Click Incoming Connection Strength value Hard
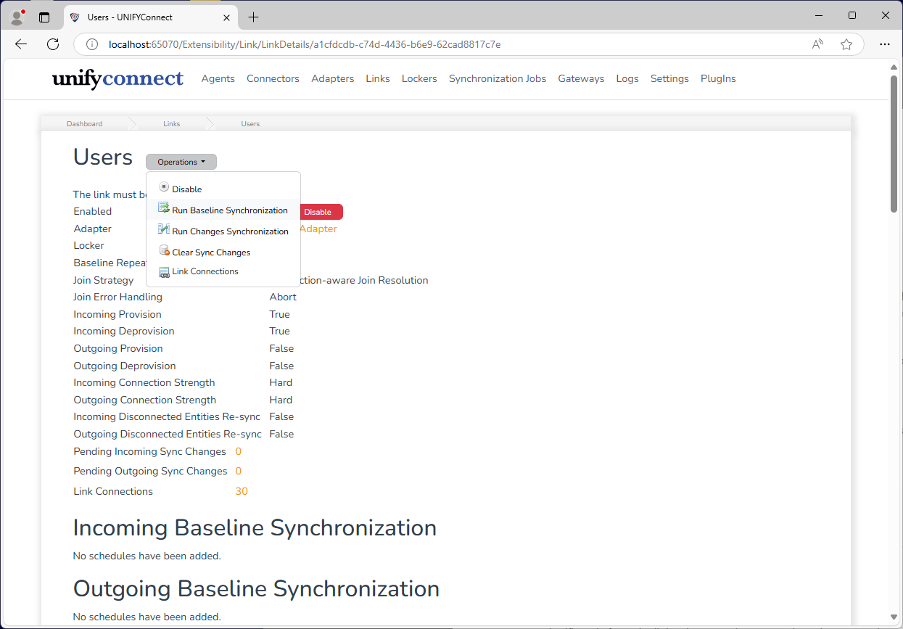The image size is (903, 629). click(x=281, y=382)
